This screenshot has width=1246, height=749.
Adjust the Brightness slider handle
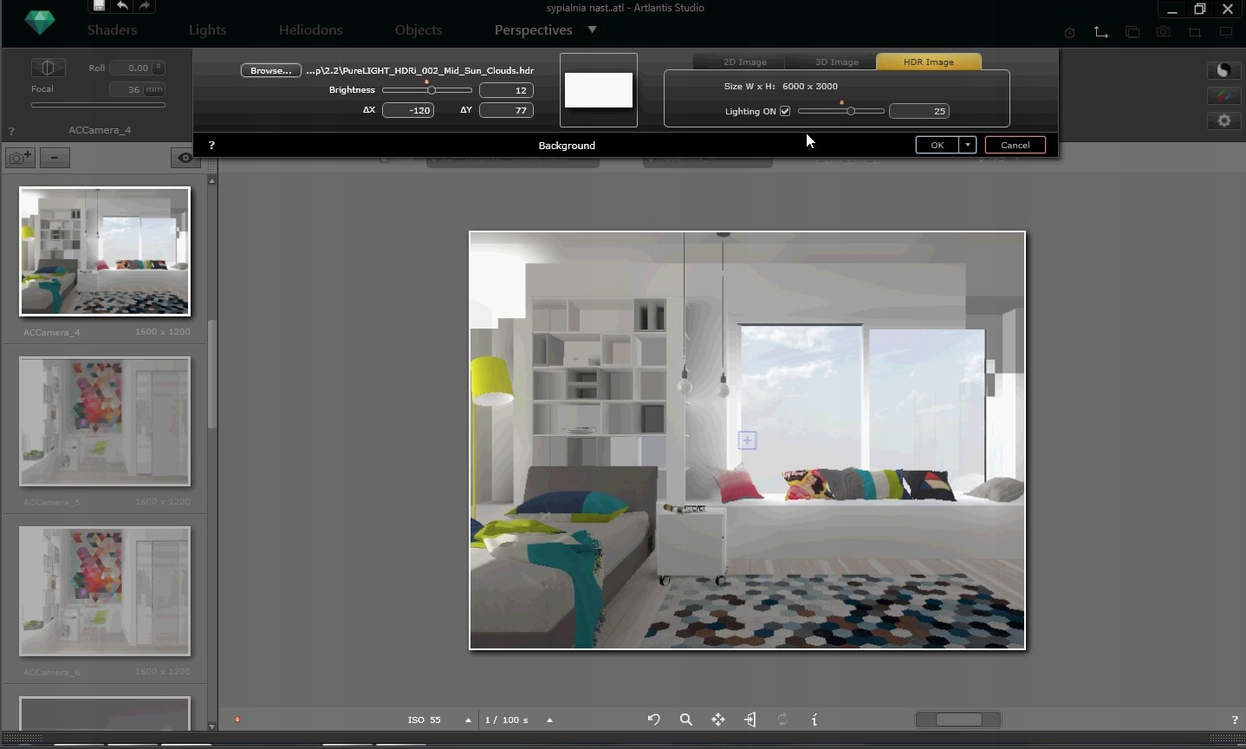pyautogui.click(x=431, y=90)
